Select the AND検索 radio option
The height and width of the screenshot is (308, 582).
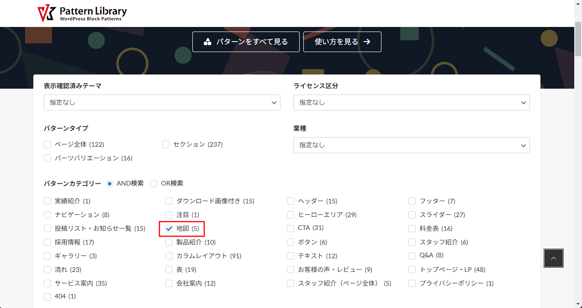coord(110,184)
